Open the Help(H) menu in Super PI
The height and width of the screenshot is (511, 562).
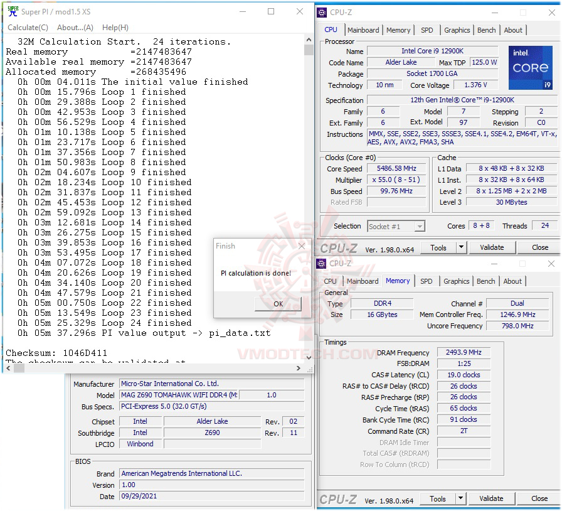click(x=115, y=28)
